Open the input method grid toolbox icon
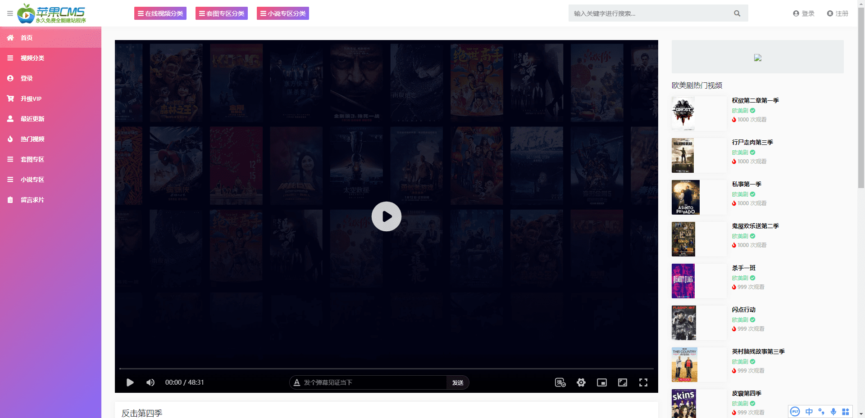Screen dimensions: 865x418 (846, 411)
